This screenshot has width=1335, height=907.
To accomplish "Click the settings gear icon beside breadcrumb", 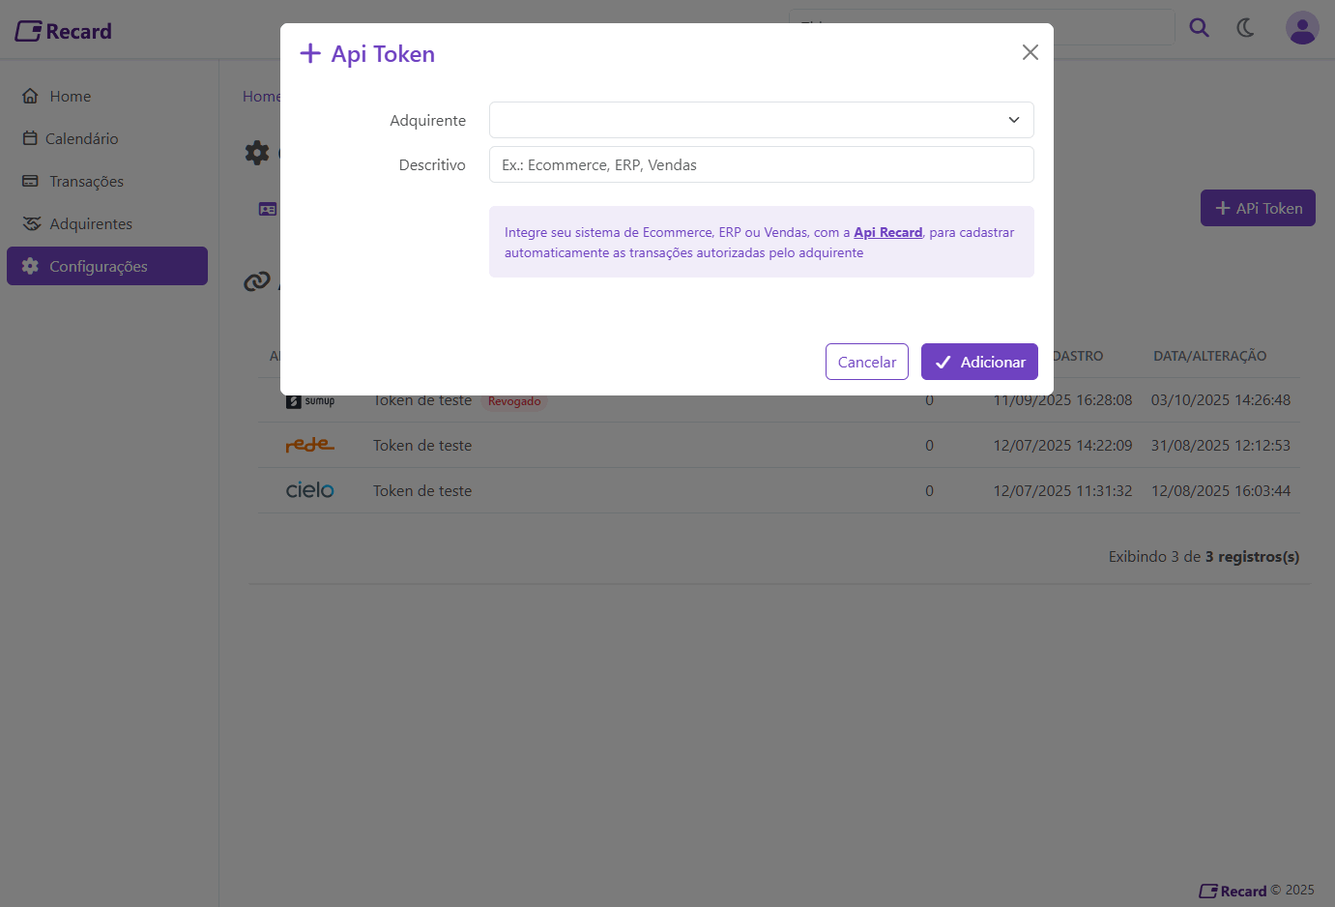I will pyautogui.click(x=257, y=152).
